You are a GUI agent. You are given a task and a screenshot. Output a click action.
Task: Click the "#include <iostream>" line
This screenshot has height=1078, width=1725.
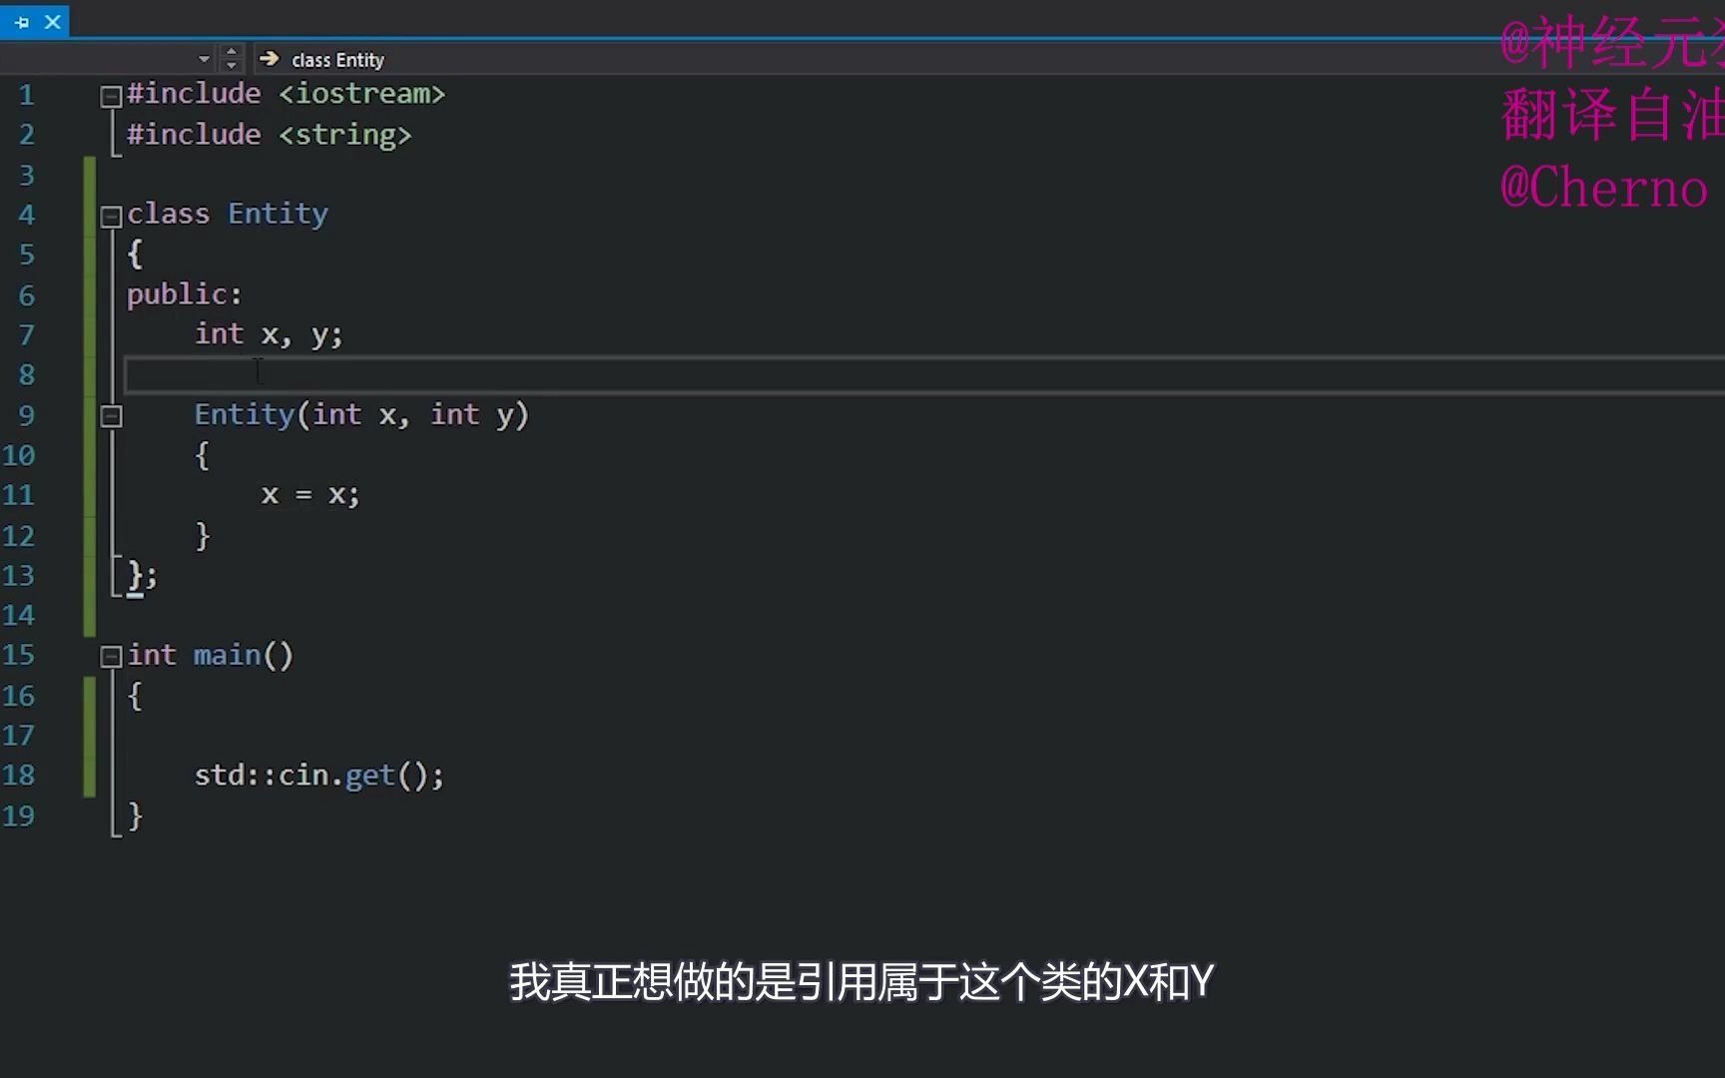[286, 94]
